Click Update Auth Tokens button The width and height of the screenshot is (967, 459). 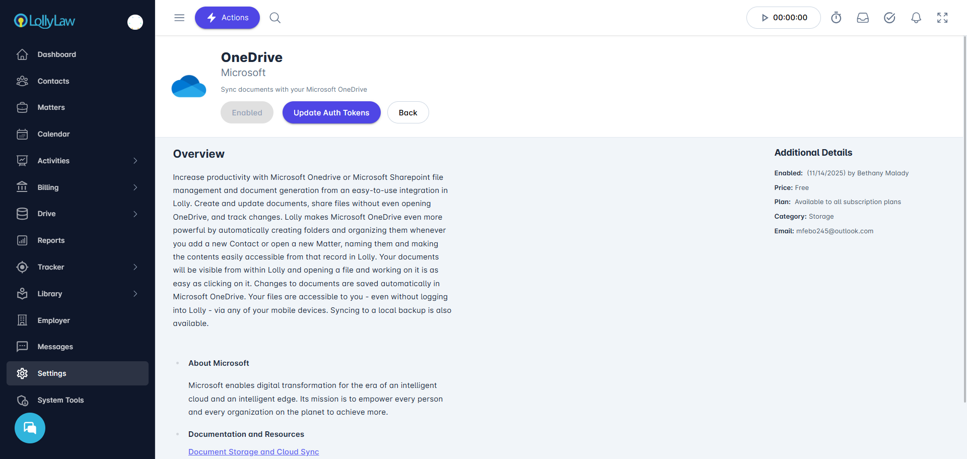pyautogui.click(x=331, y=113)
